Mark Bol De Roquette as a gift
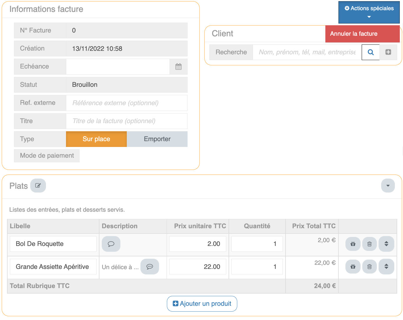Viewport: 403px width, 320px height. [x=353, y=244]
